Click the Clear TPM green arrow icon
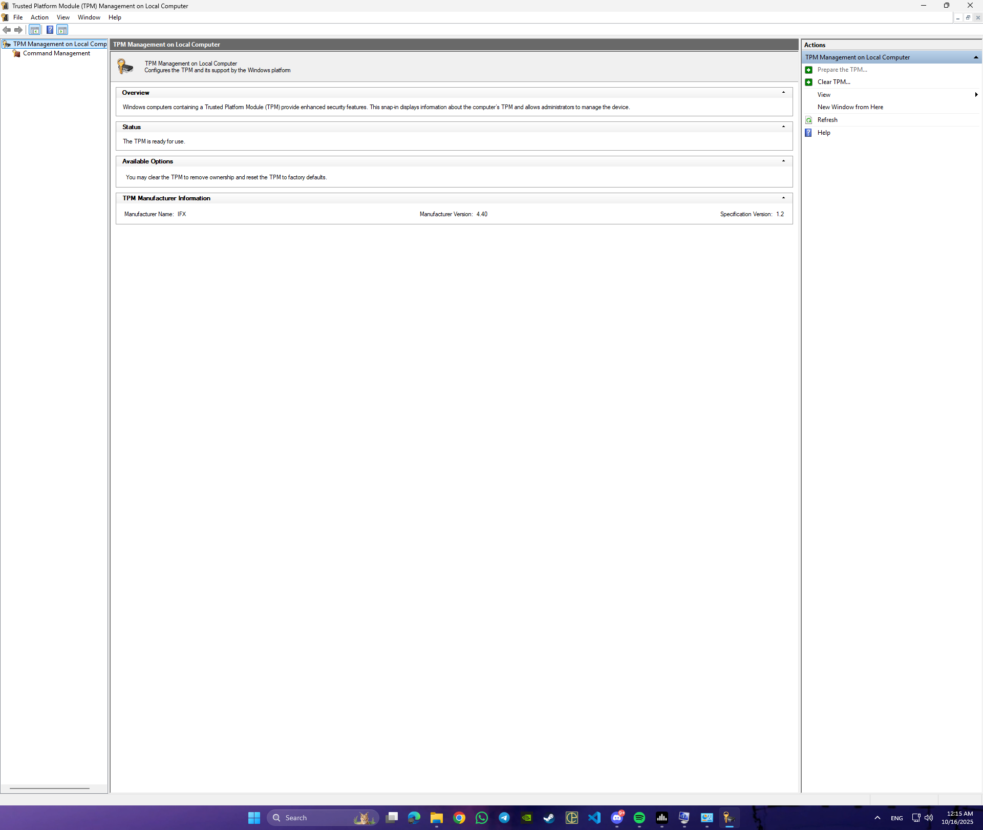This screenshot has height=830, width=983. click(809, 82)
